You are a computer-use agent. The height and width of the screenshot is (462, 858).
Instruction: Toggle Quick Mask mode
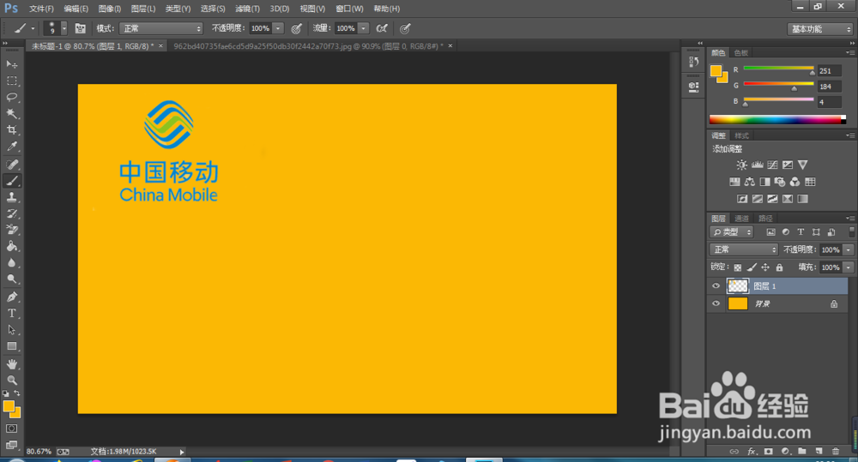pos(11,429)
